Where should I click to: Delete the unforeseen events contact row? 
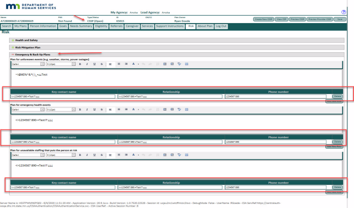[337, 96]
